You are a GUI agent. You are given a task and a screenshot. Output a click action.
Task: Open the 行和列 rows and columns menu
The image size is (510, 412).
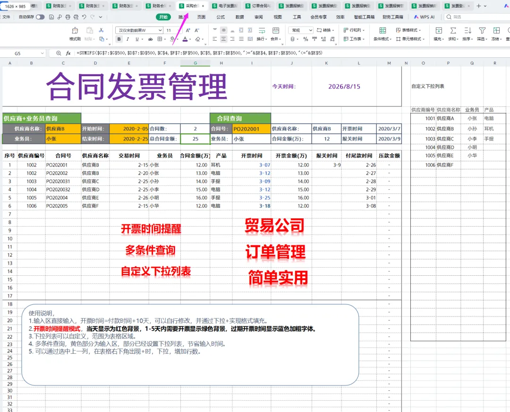(354, 30)
